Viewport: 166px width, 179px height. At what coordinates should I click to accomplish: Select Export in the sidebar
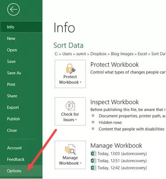click(x=21, y=107)
